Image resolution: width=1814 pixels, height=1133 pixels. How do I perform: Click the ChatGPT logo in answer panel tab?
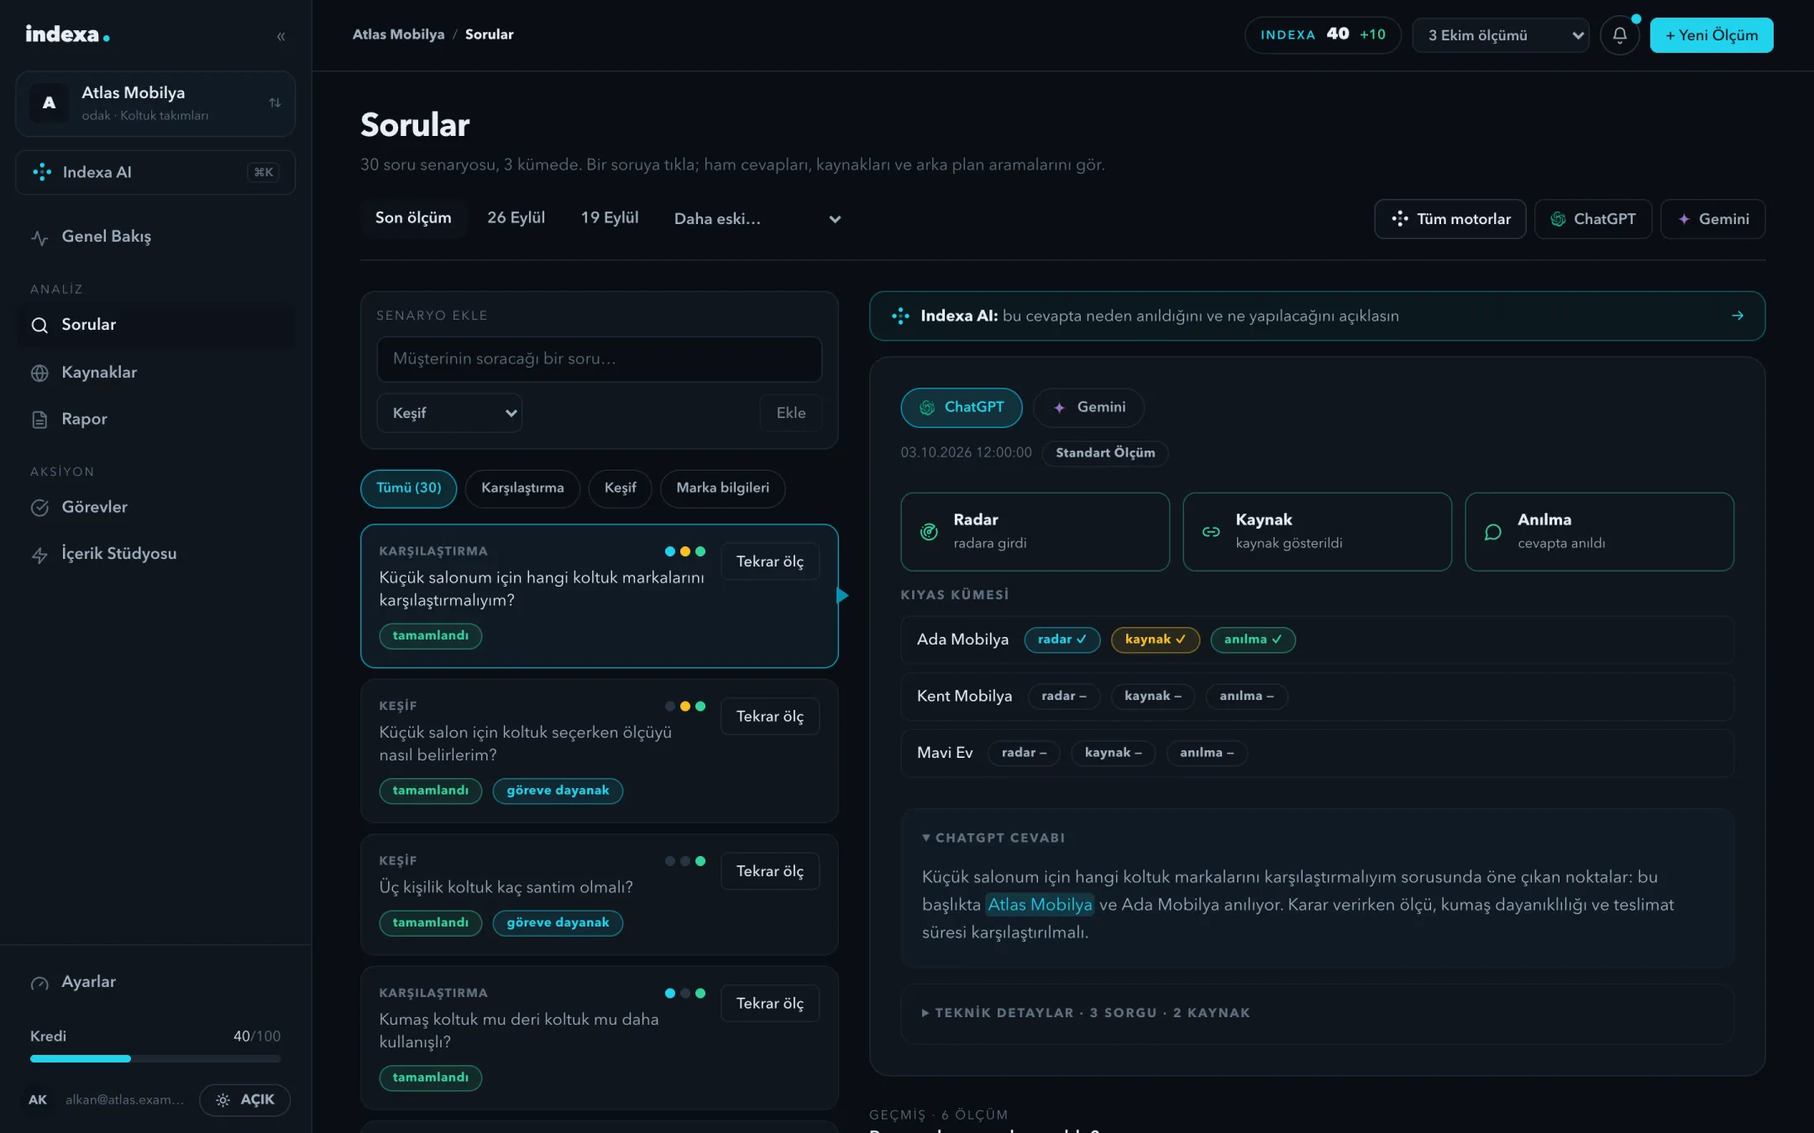coord(927,407)
